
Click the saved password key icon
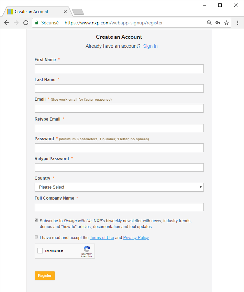click(x=218, y=23)
